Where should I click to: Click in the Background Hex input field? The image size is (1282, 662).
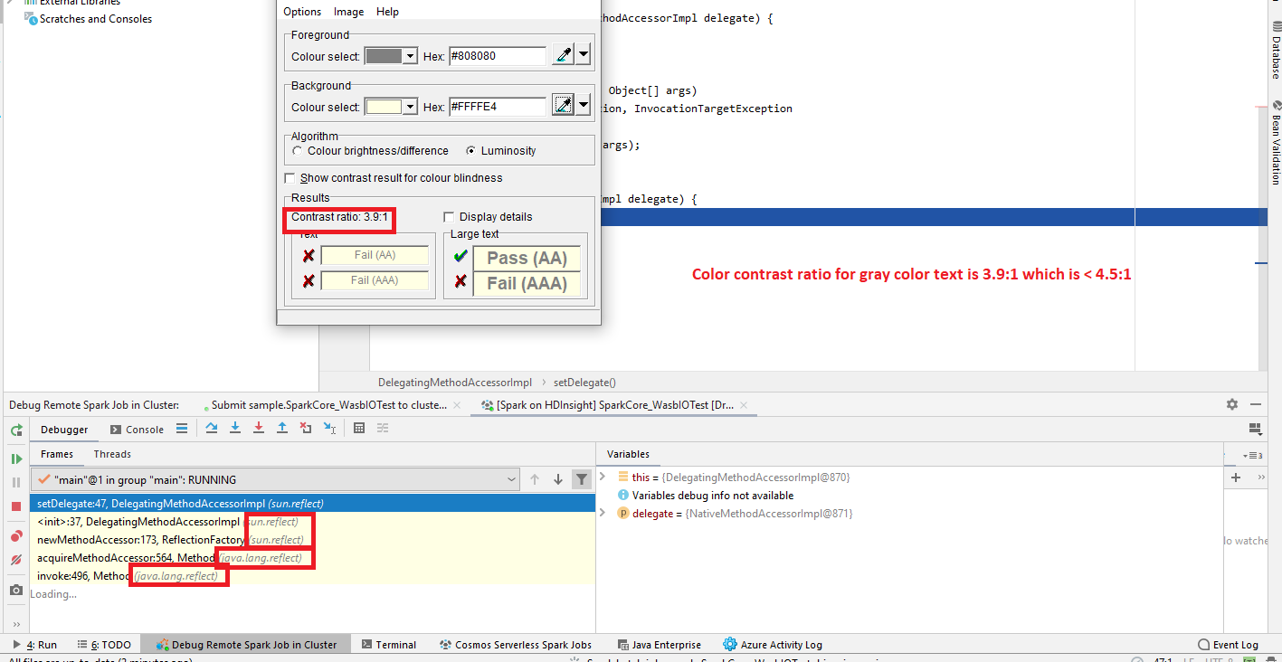498,106
